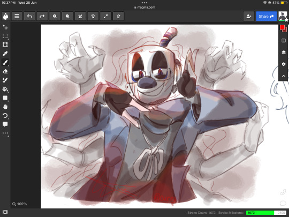The image size is (289, 217).
Task: Pick the dark red secondary color swatch
Action: [285, 30]
